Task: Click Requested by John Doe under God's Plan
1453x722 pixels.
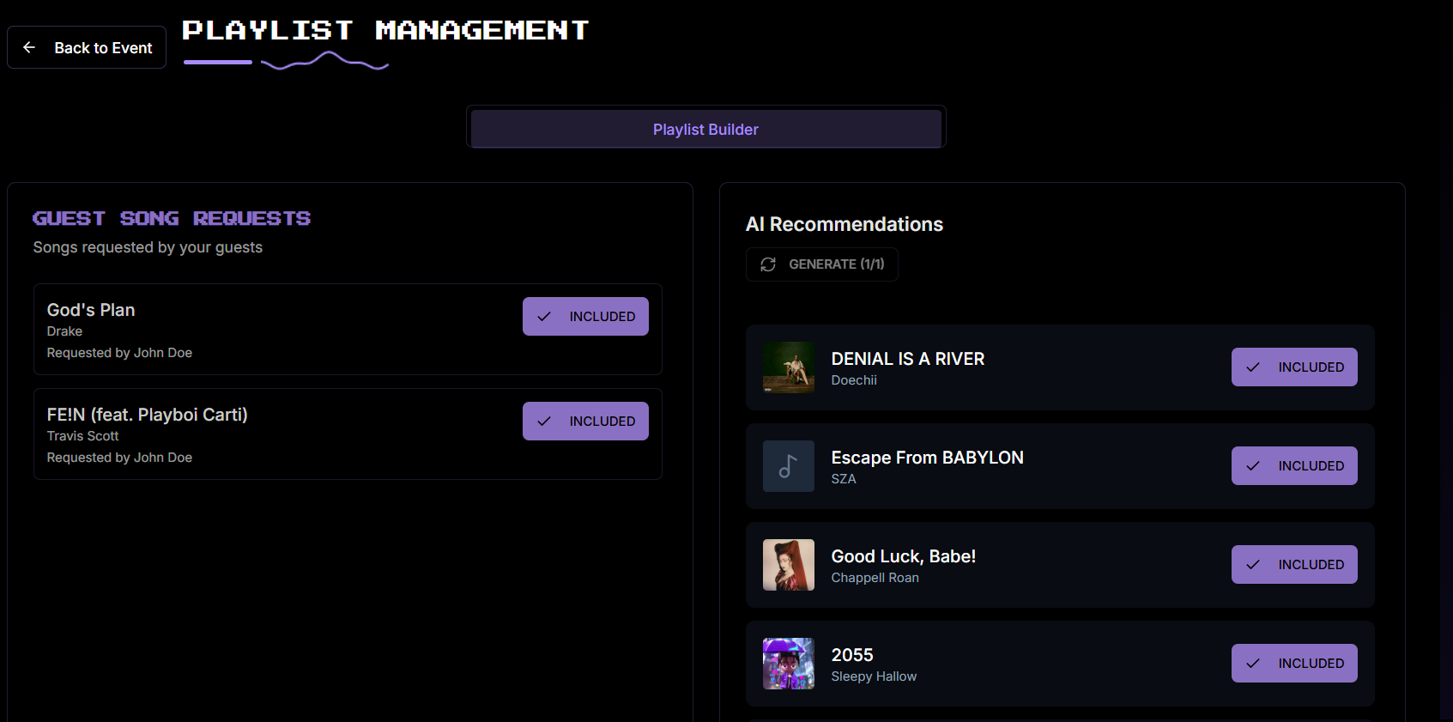Action: point(119,353)
